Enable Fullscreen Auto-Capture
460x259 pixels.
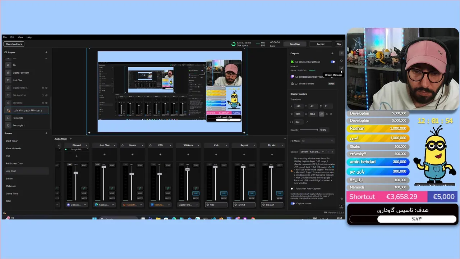pyautogui.click(x=293, y=189)
